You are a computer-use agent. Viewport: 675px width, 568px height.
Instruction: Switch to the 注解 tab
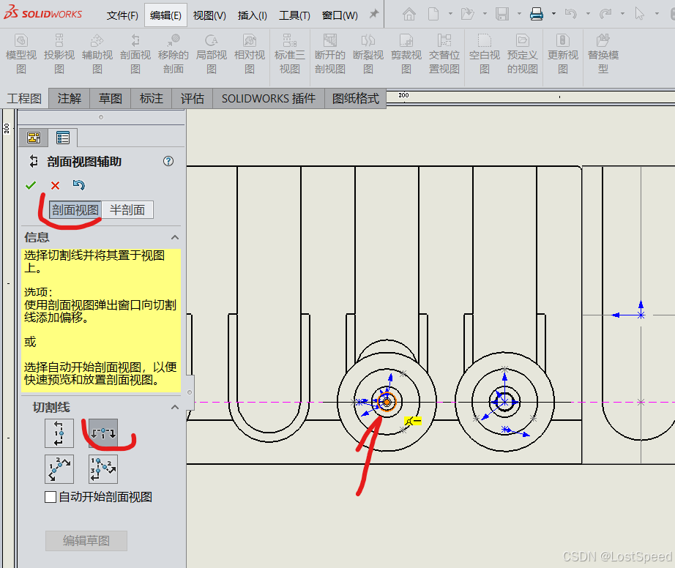[70, 99]
